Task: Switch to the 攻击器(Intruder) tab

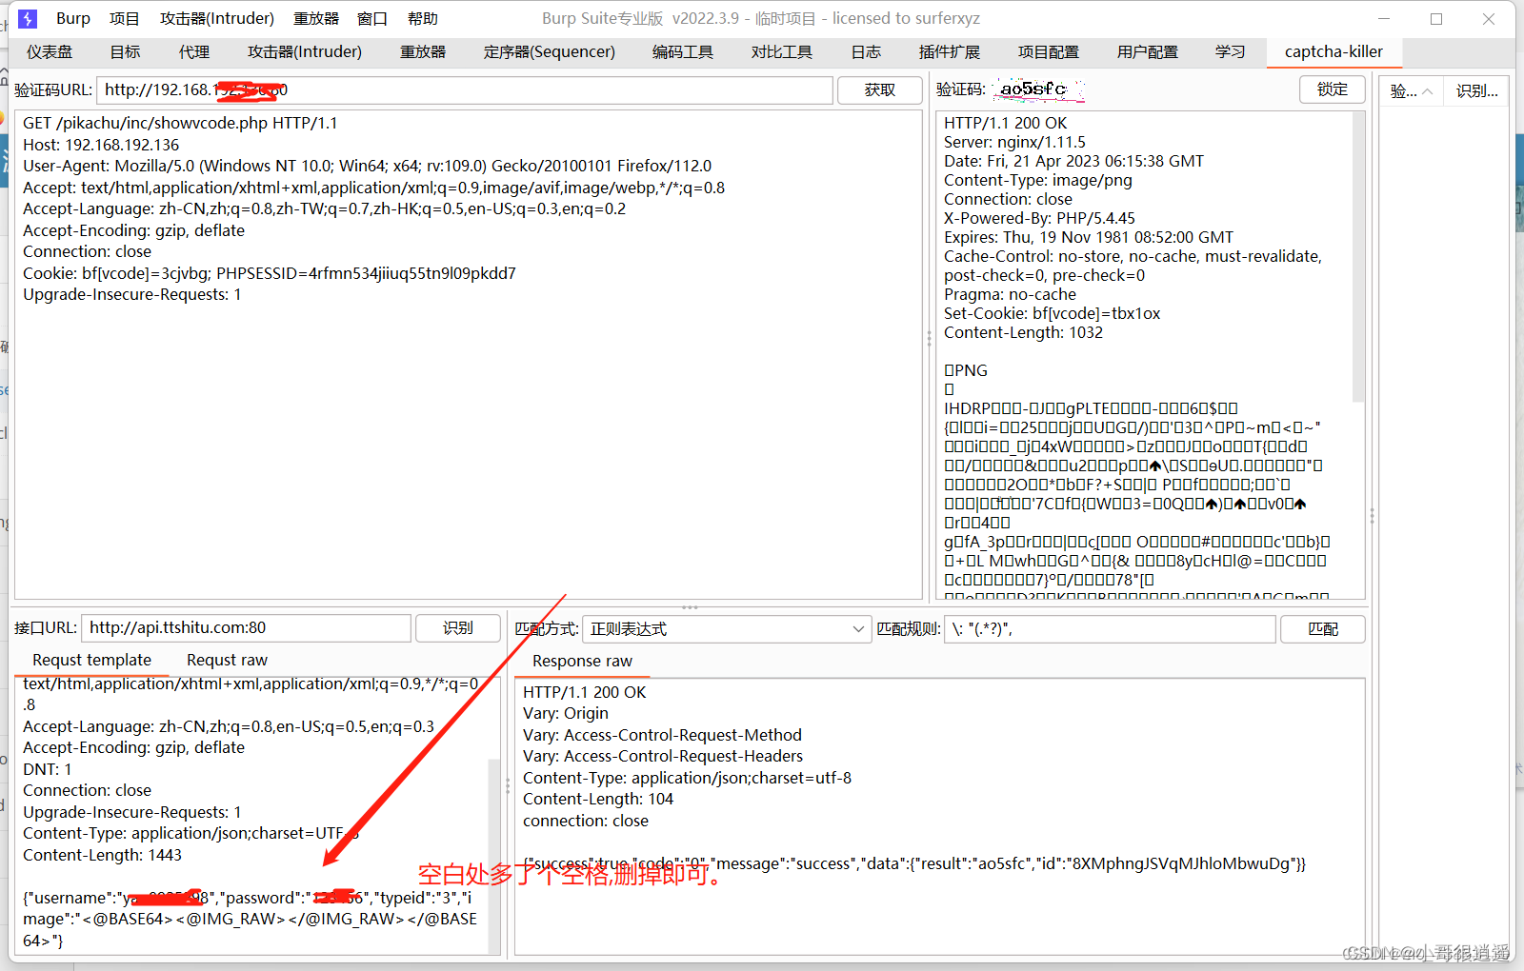Action: point(305,51)
